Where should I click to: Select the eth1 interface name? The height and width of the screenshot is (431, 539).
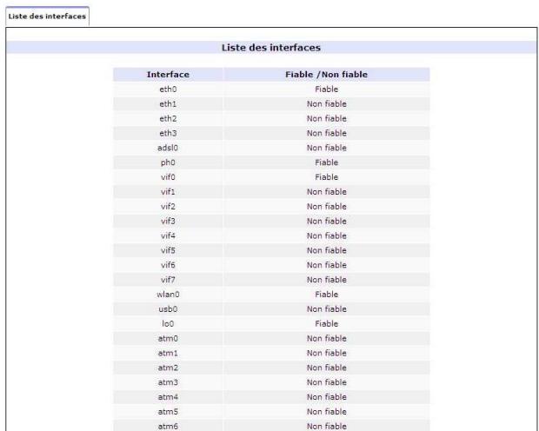169,104
